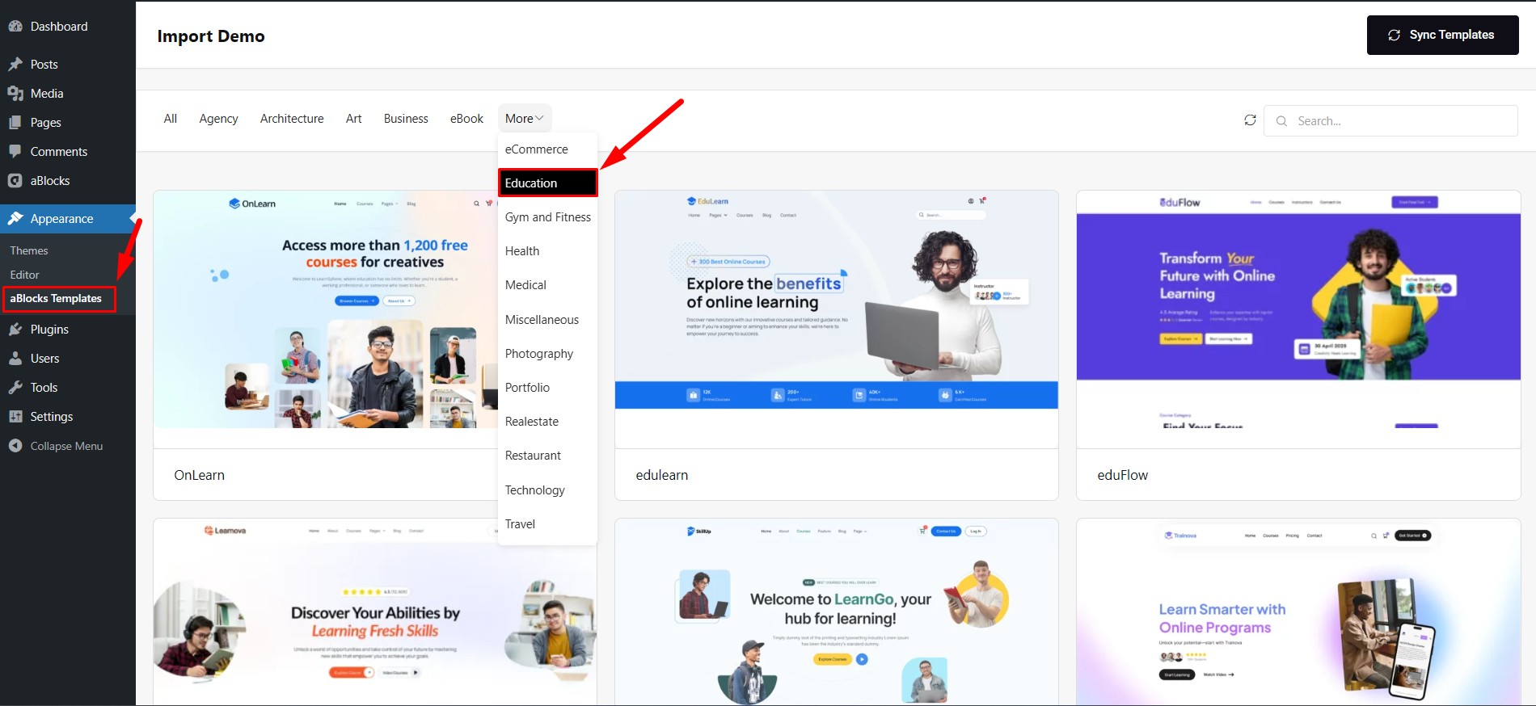Click the Comments bubble icon
This screenshot has width=1536, height=706.
coord(15,152)
